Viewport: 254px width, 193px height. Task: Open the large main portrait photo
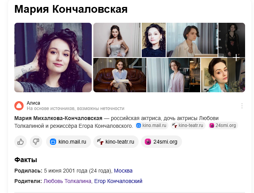pos(53,58)
